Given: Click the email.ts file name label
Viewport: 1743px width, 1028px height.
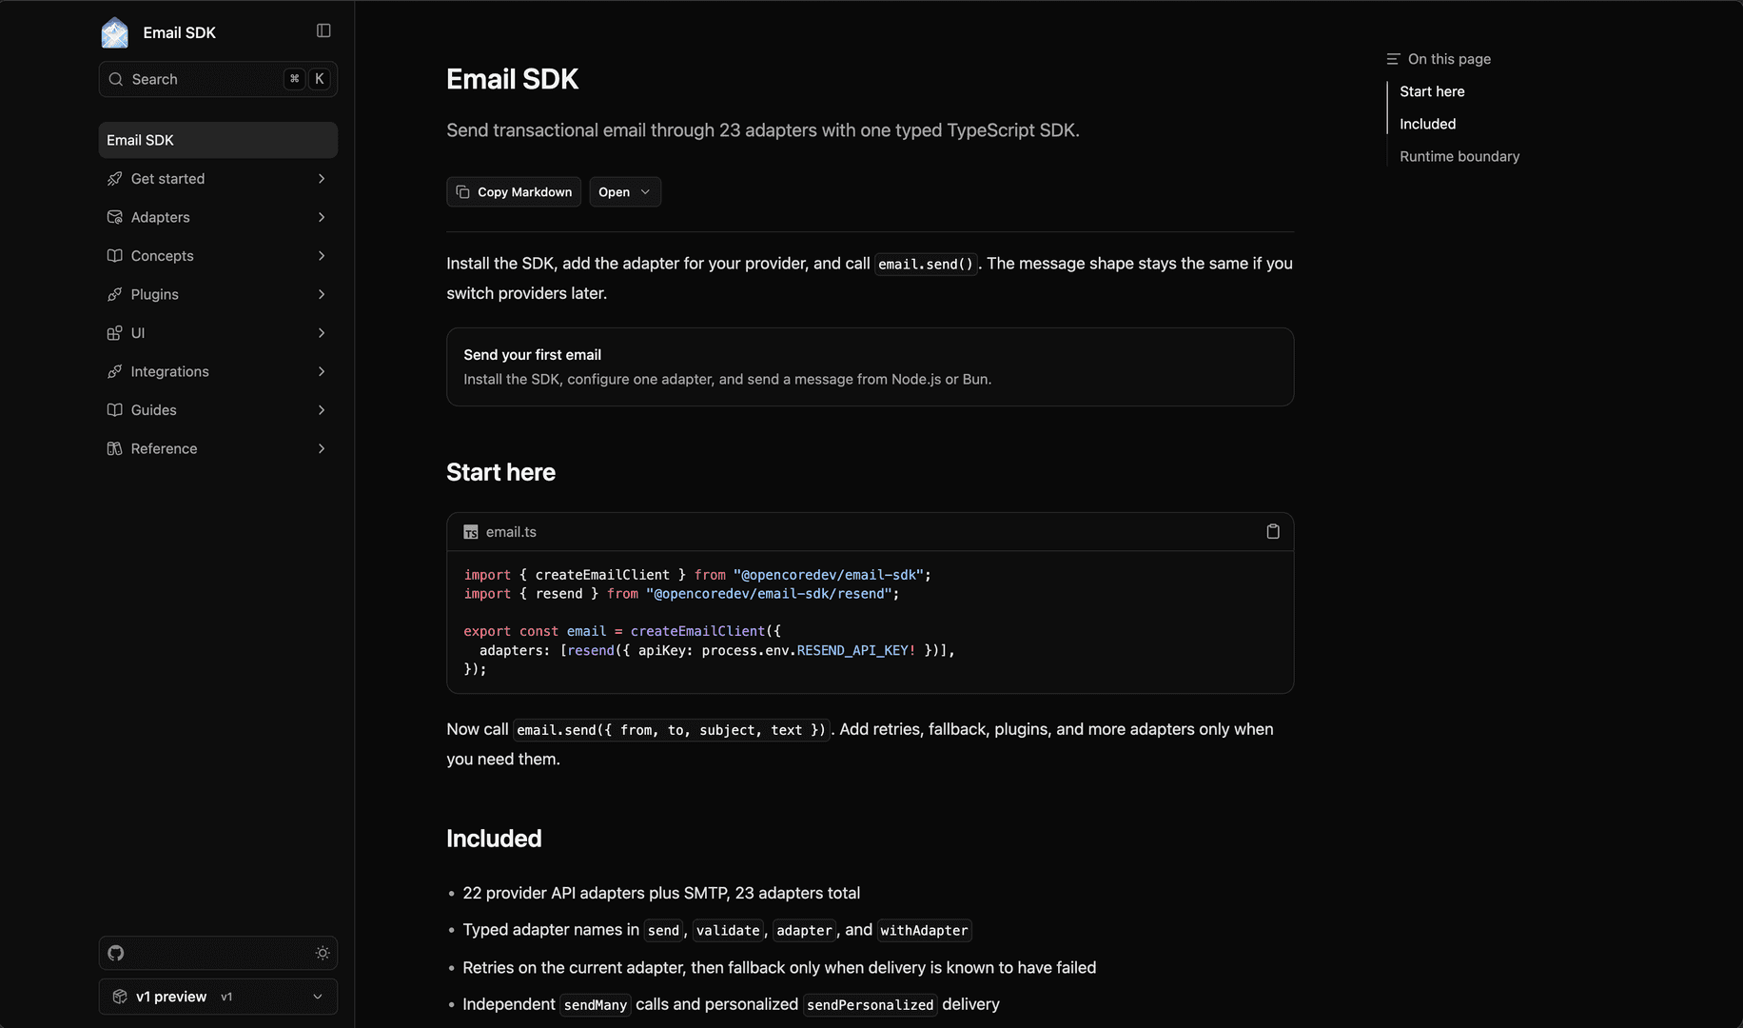Looking at the screenshot, I should tap(511, 532).
